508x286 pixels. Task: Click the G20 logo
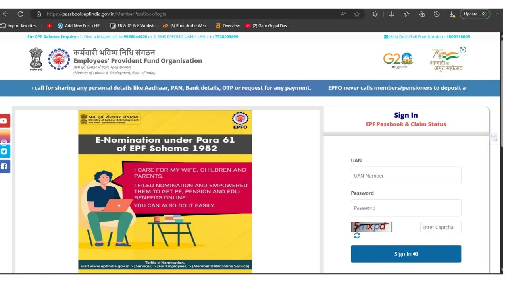pyautogui.click(x=398, y=60)
